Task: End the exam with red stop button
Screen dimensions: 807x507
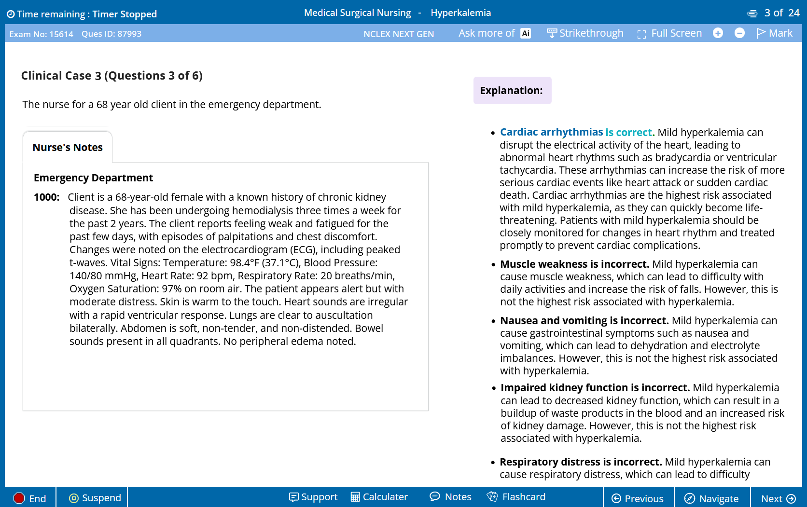Action: click(x=29, y=498)
